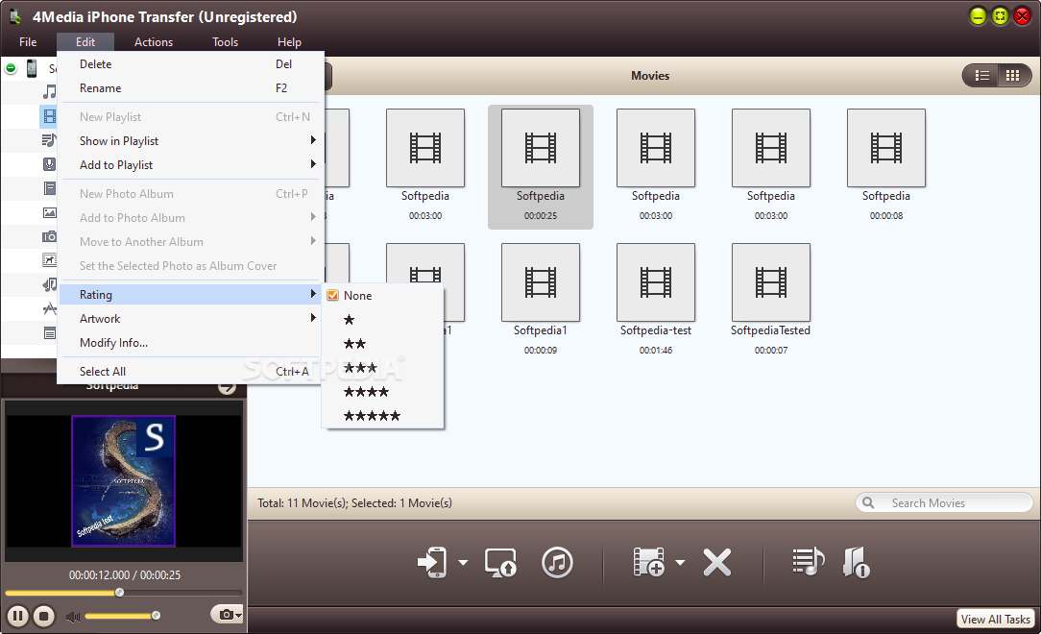Open the Actions menu
This screenshot has width=1041, height=634.
pyautogui.click(x=154, y=42)
